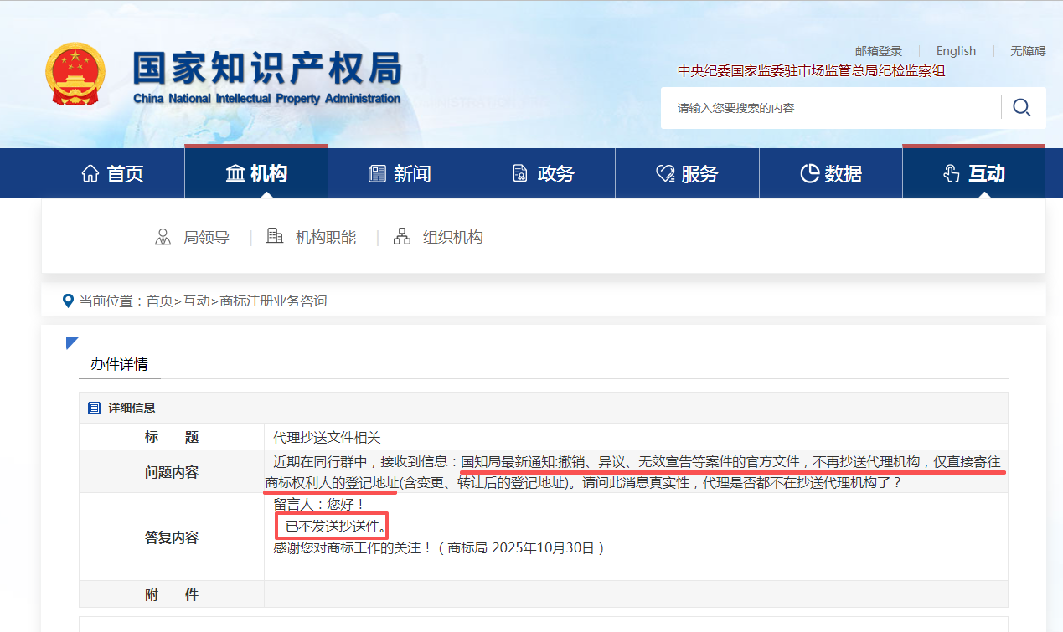Switch site language to English
This screenshot has width=1063, height=632.
(x=956, y=51)
